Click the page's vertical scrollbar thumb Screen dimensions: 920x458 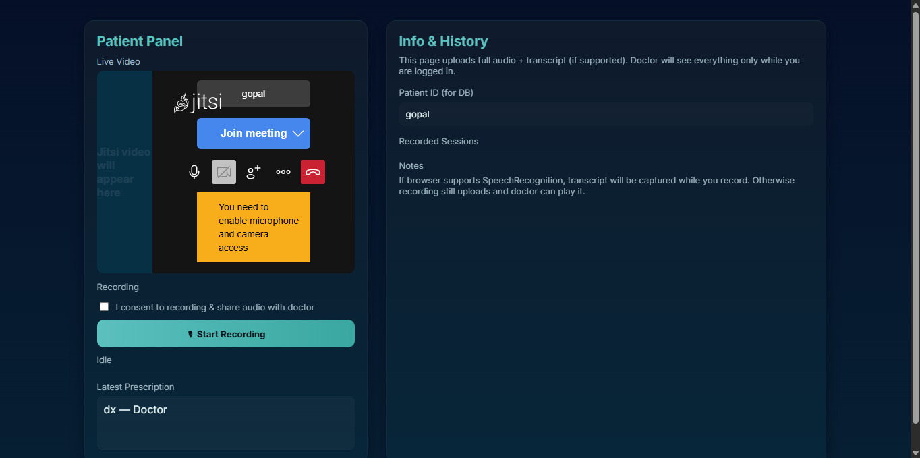pyautogui.click(x=915, y=216)
